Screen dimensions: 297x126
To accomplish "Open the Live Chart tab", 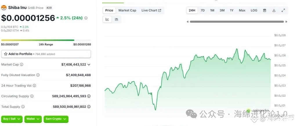I will (151, 10).
